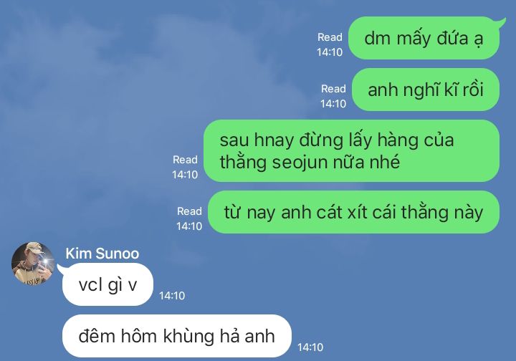Tap the Kim Sunoo sender name
The height and width of the screenshot is (361, 516).
tap(102, 254)
